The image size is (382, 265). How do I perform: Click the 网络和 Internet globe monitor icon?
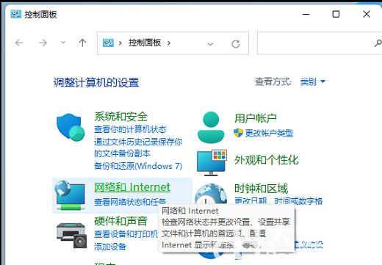pos(71,195)
